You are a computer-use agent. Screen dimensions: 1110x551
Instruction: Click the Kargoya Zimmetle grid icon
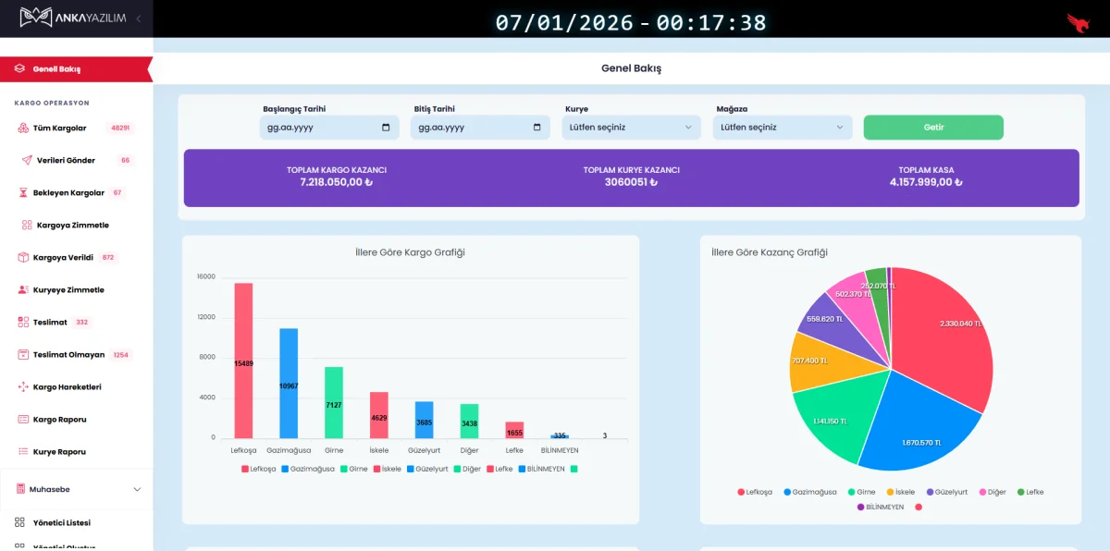27,226
